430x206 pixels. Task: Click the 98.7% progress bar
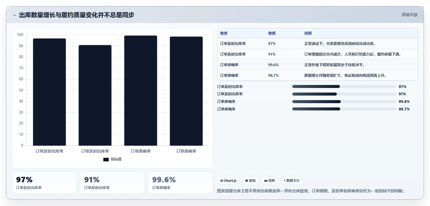(344, 109)
